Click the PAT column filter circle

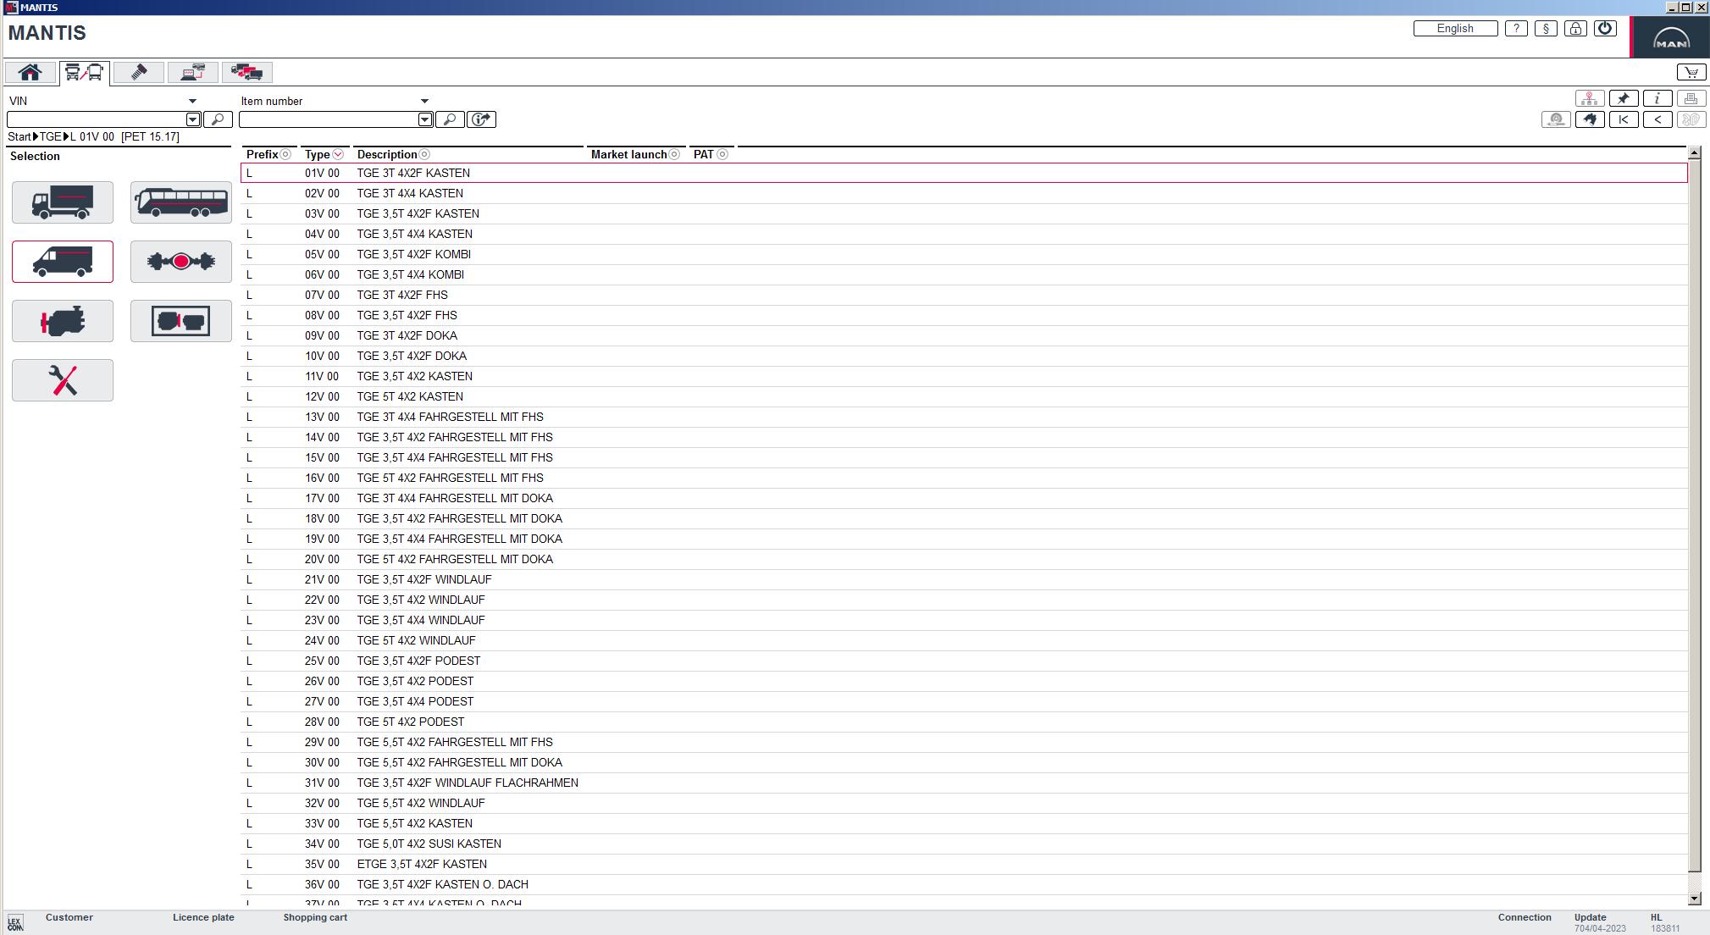pos(723,155)
